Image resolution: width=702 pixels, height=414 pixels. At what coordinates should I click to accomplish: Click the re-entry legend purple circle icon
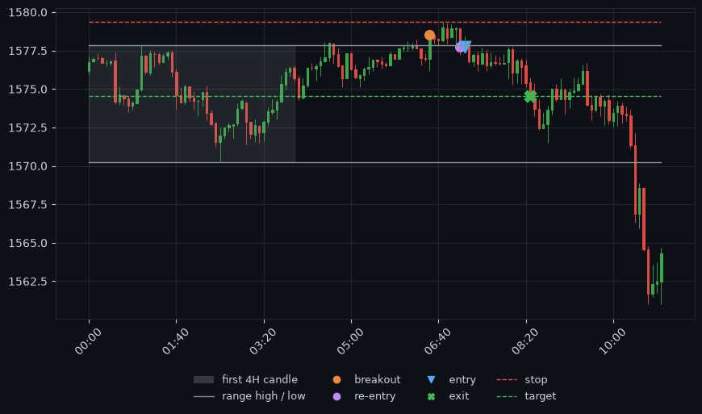[336, 396]
